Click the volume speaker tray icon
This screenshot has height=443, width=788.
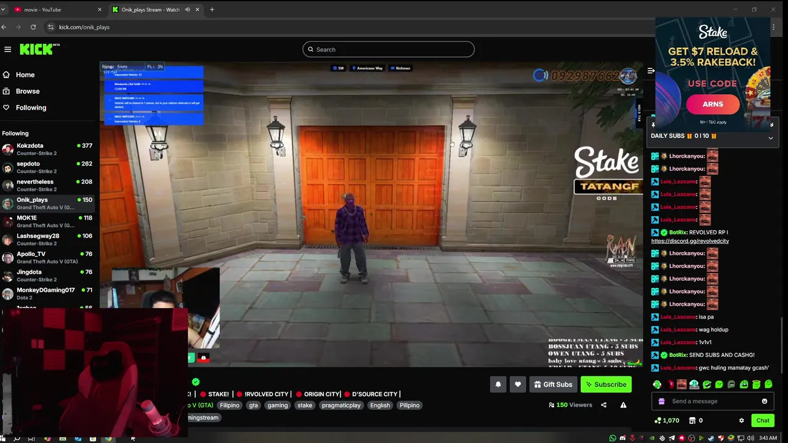point(750,438)
